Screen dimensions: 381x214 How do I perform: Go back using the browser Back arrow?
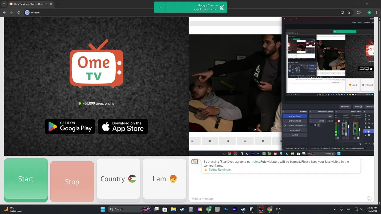[4, 12]
